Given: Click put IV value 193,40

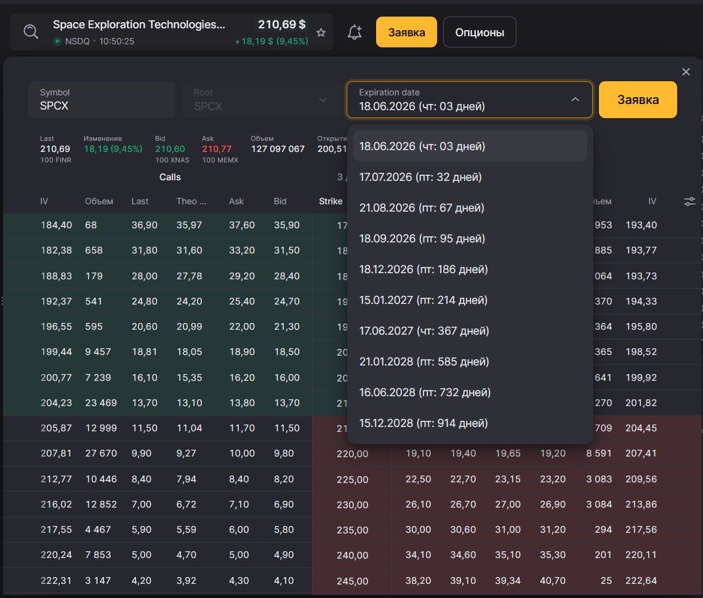Looking at the screenshot, I should point(641,225).
